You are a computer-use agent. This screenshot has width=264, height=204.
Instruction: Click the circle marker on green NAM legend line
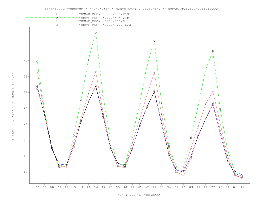point(57,18)
